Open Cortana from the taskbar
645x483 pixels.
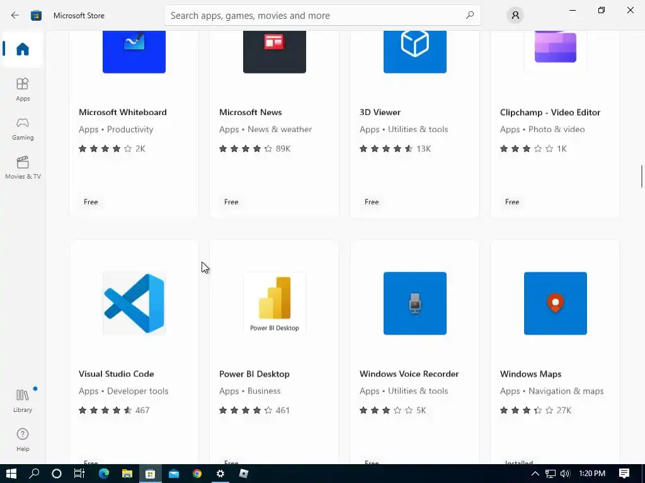pos(57,474)
